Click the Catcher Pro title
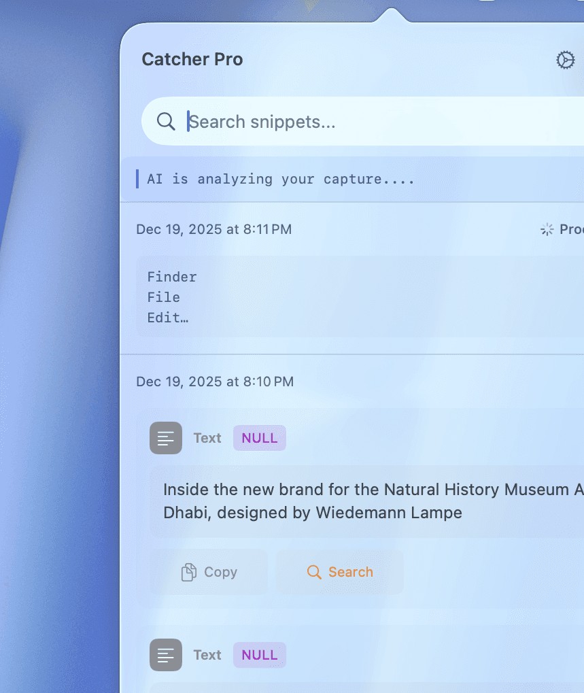The width and height of the screenshot is (584, 693). pyautogui.click(x=192, y=60)
